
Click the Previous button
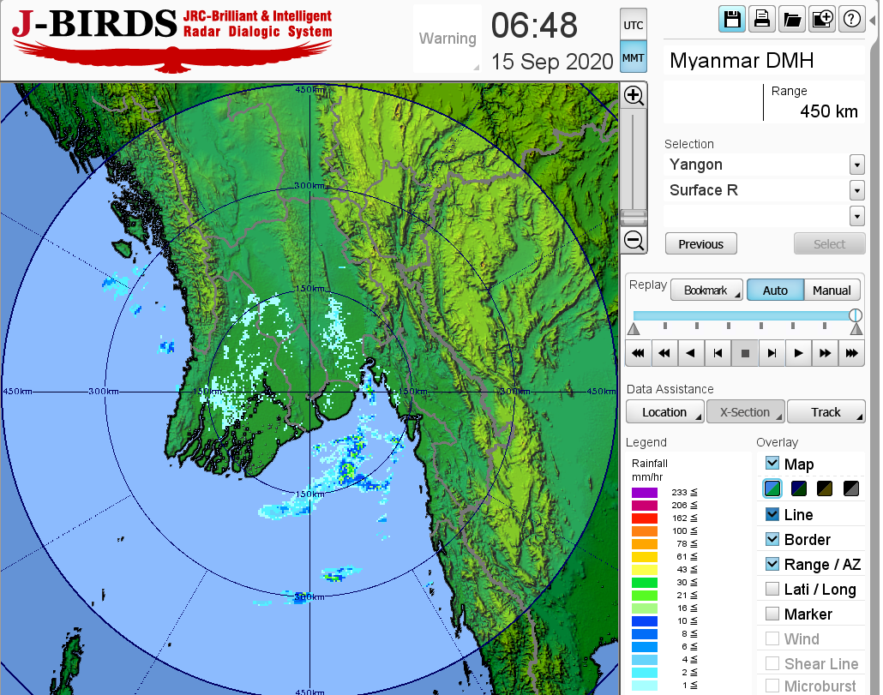(700, 244)
